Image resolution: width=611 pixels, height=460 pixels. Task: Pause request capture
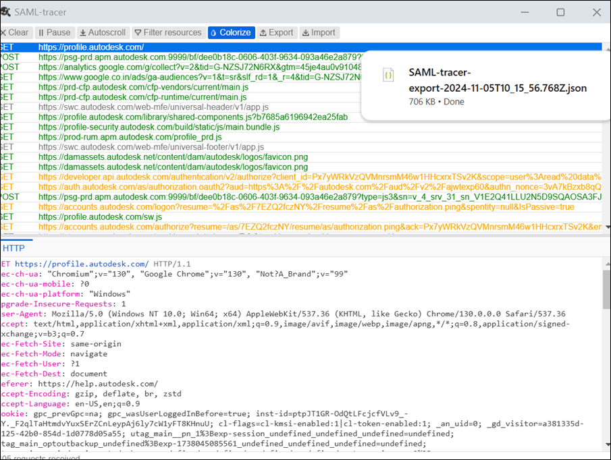pos(55,32)
